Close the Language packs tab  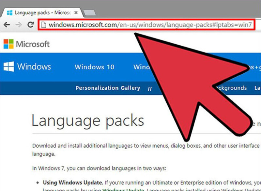click(x=76, y=13)
